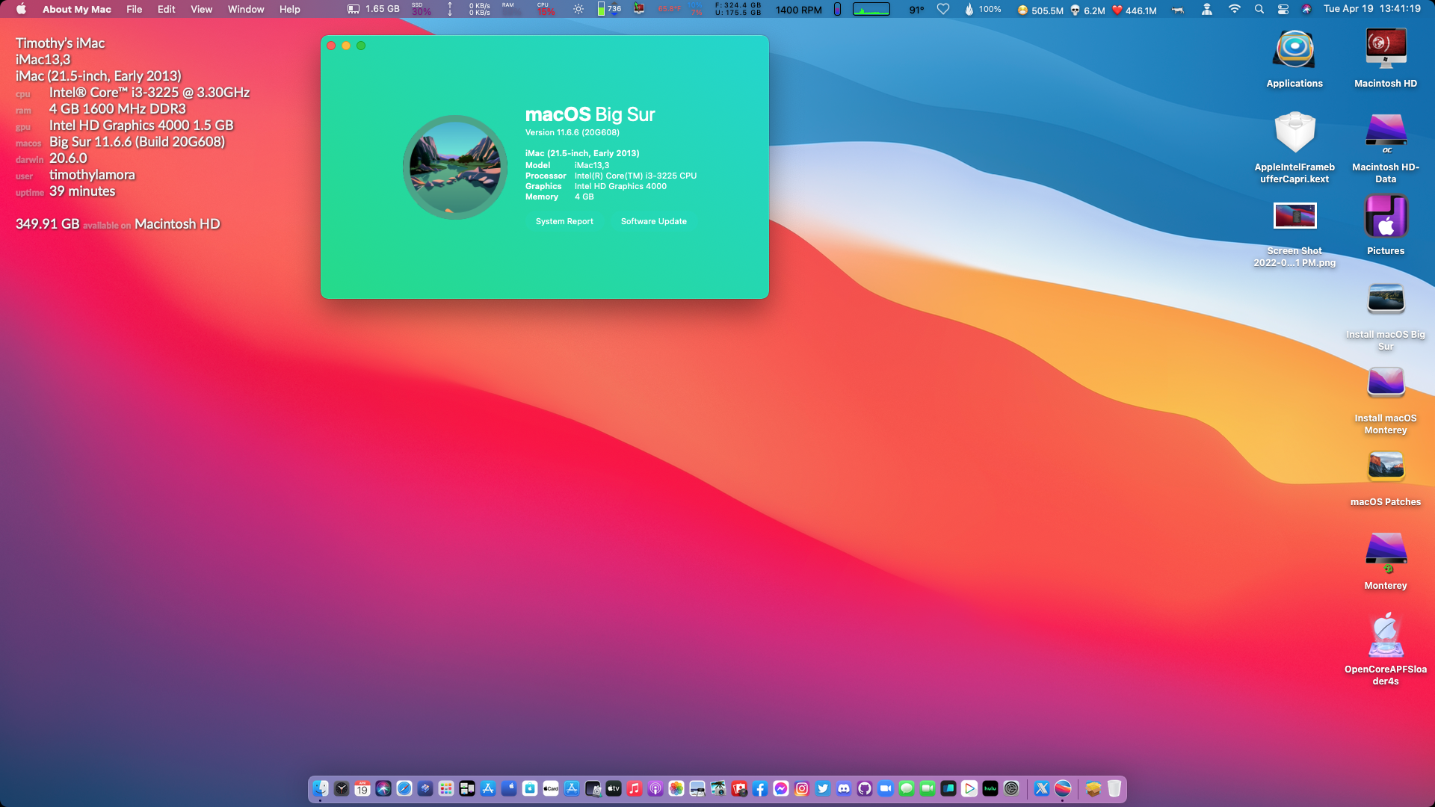Open the Screen Shot PNG thumbnail
This screenshot has height=807, width=1435.
tap(1294, 217)
